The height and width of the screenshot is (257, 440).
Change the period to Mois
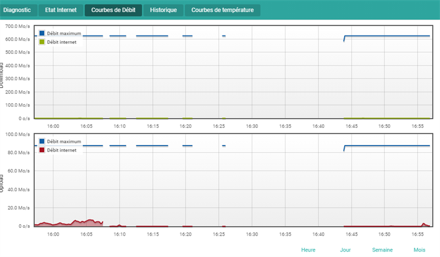tap(419, 250)
